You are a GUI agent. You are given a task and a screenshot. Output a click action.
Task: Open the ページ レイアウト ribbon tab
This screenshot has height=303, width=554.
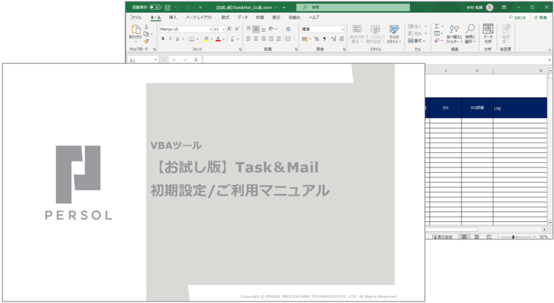[x=199, y=17]
